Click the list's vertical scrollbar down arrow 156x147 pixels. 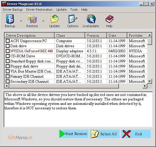coord(149,81)
